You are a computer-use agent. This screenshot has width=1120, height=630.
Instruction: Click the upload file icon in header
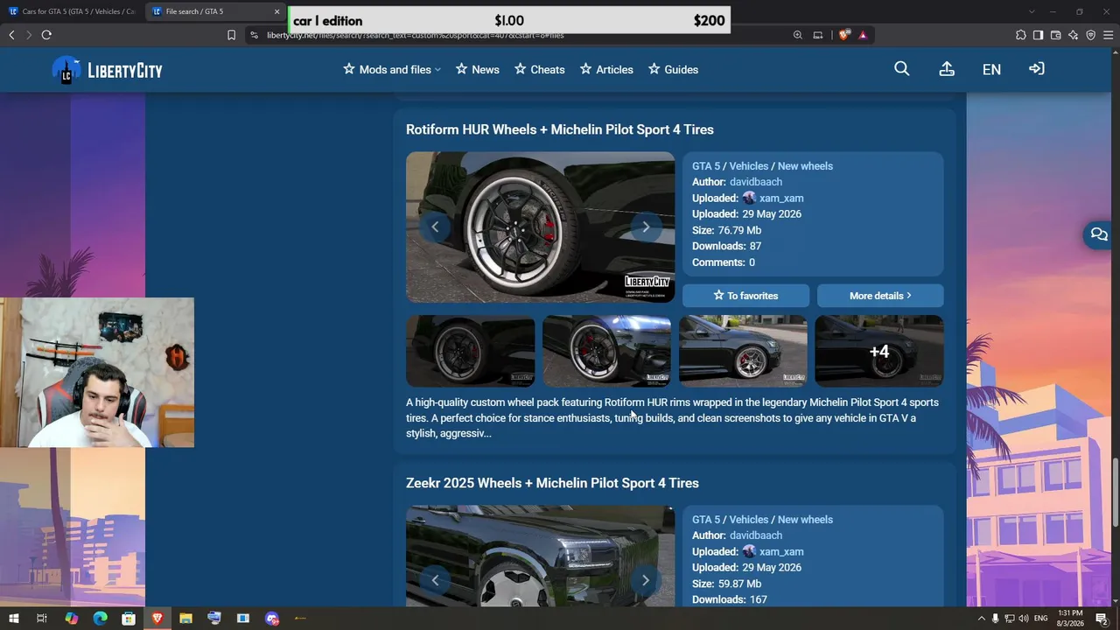(947, 69)
